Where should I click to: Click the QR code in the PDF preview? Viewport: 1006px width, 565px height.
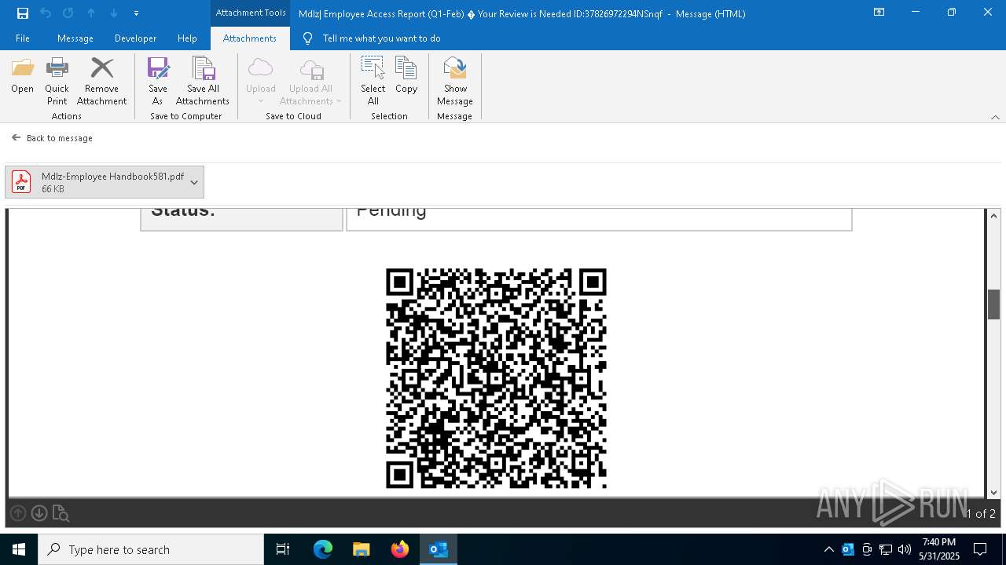click(x=496, y=378)
